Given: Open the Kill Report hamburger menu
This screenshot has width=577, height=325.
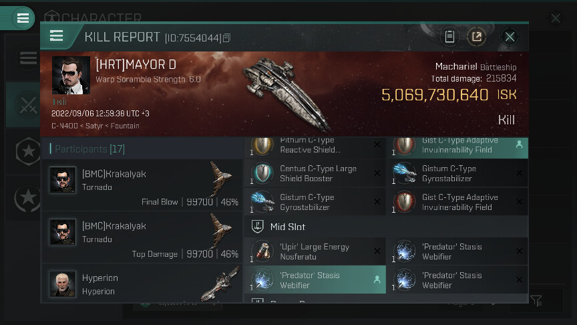Looking at the screenshot, I should click(56, 36).
